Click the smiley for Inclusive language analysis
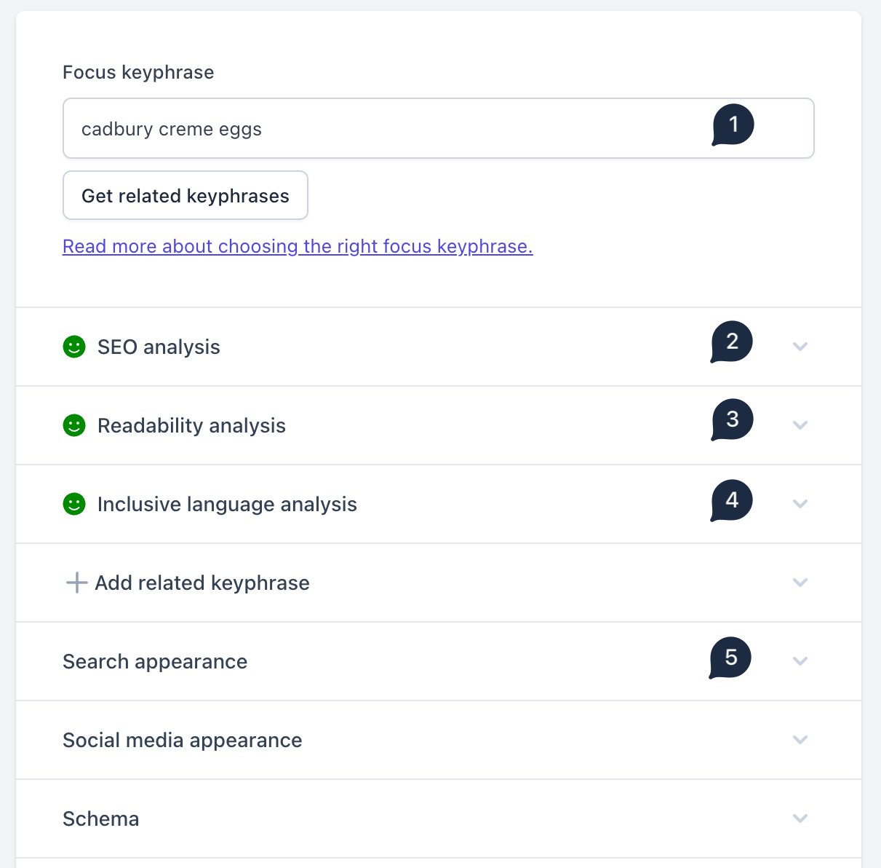The width and height of the screenshot is (881, 868). click(x=74, y=504)
